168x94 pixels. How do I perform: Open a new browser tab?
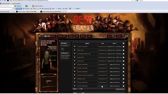[x=65, y=11]
